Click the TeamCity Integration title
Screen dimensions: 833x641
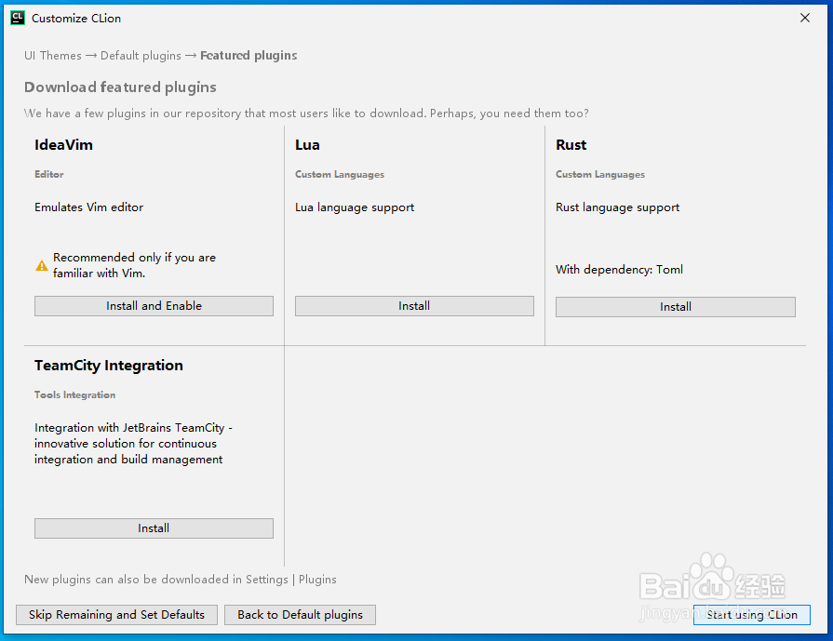point(109,366)
